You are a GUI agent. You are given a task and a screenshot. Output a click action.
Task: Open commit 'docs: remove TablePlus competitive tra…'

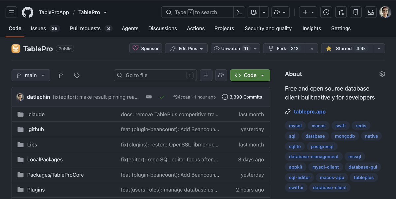(x=170, y=114)
